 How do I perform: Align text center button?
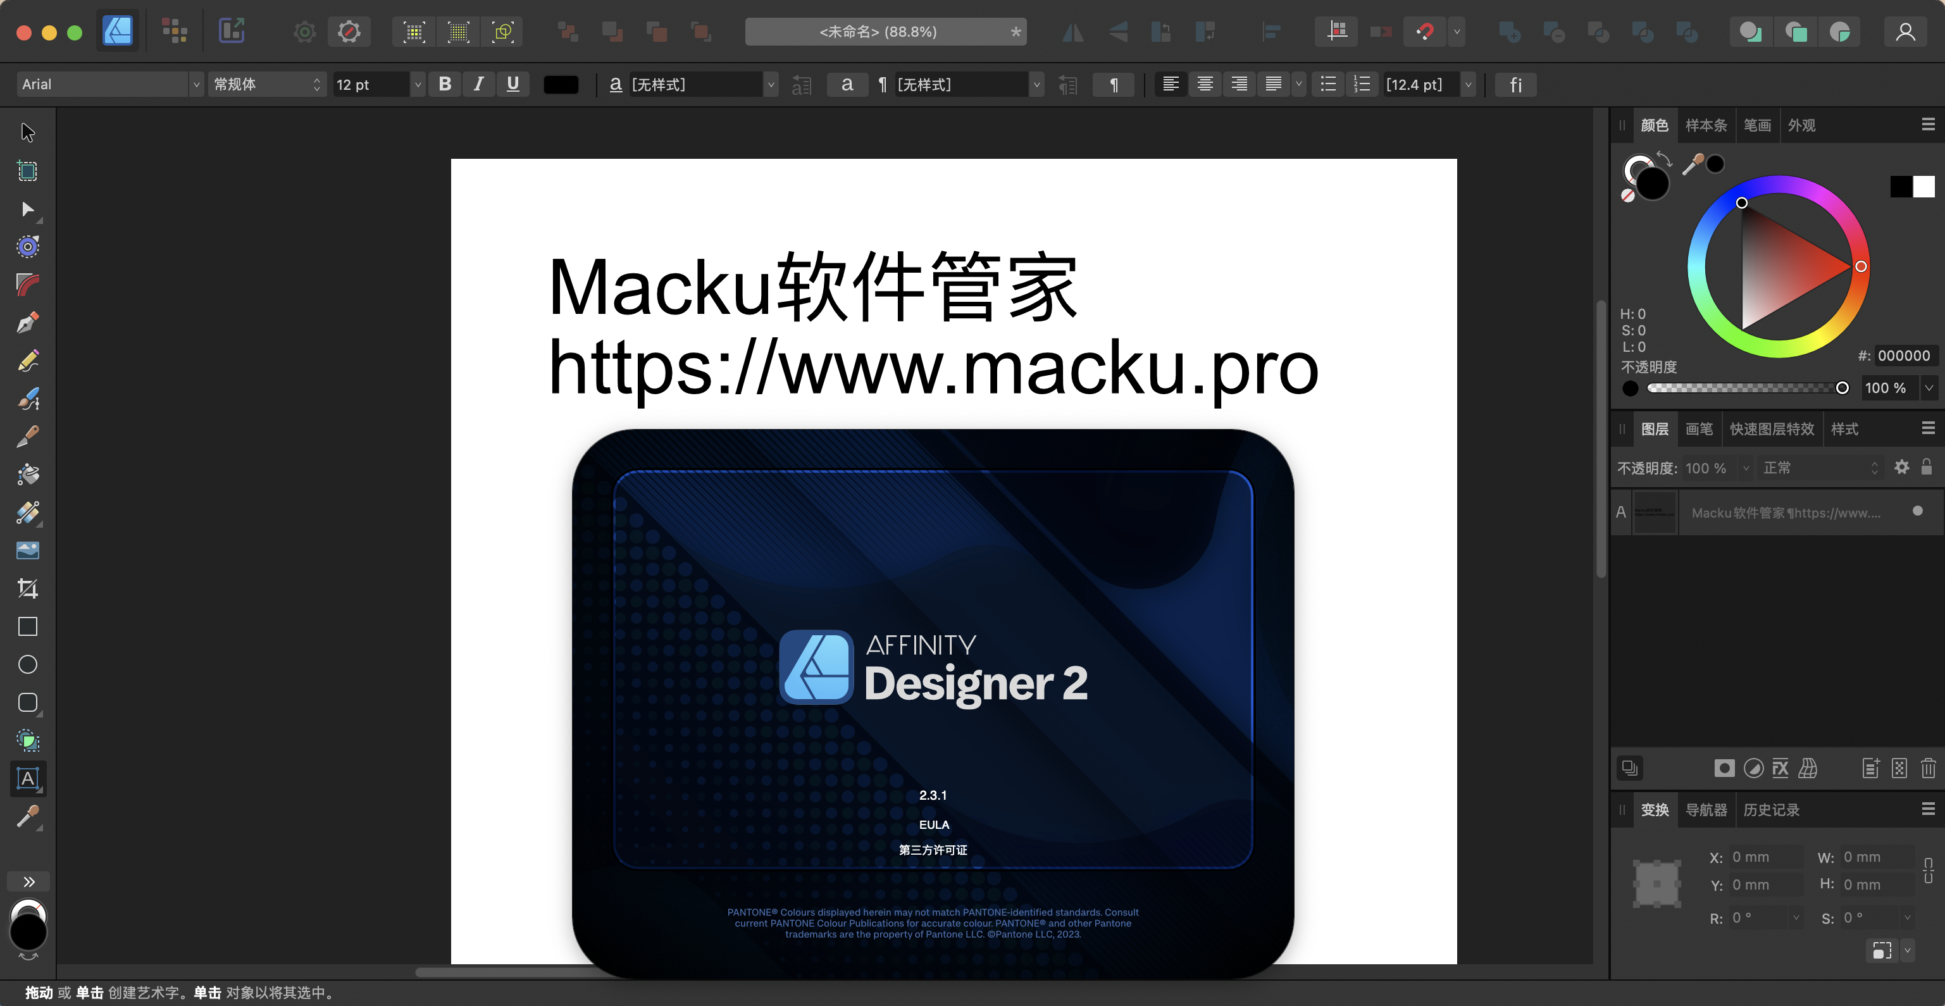[1205, 84]
